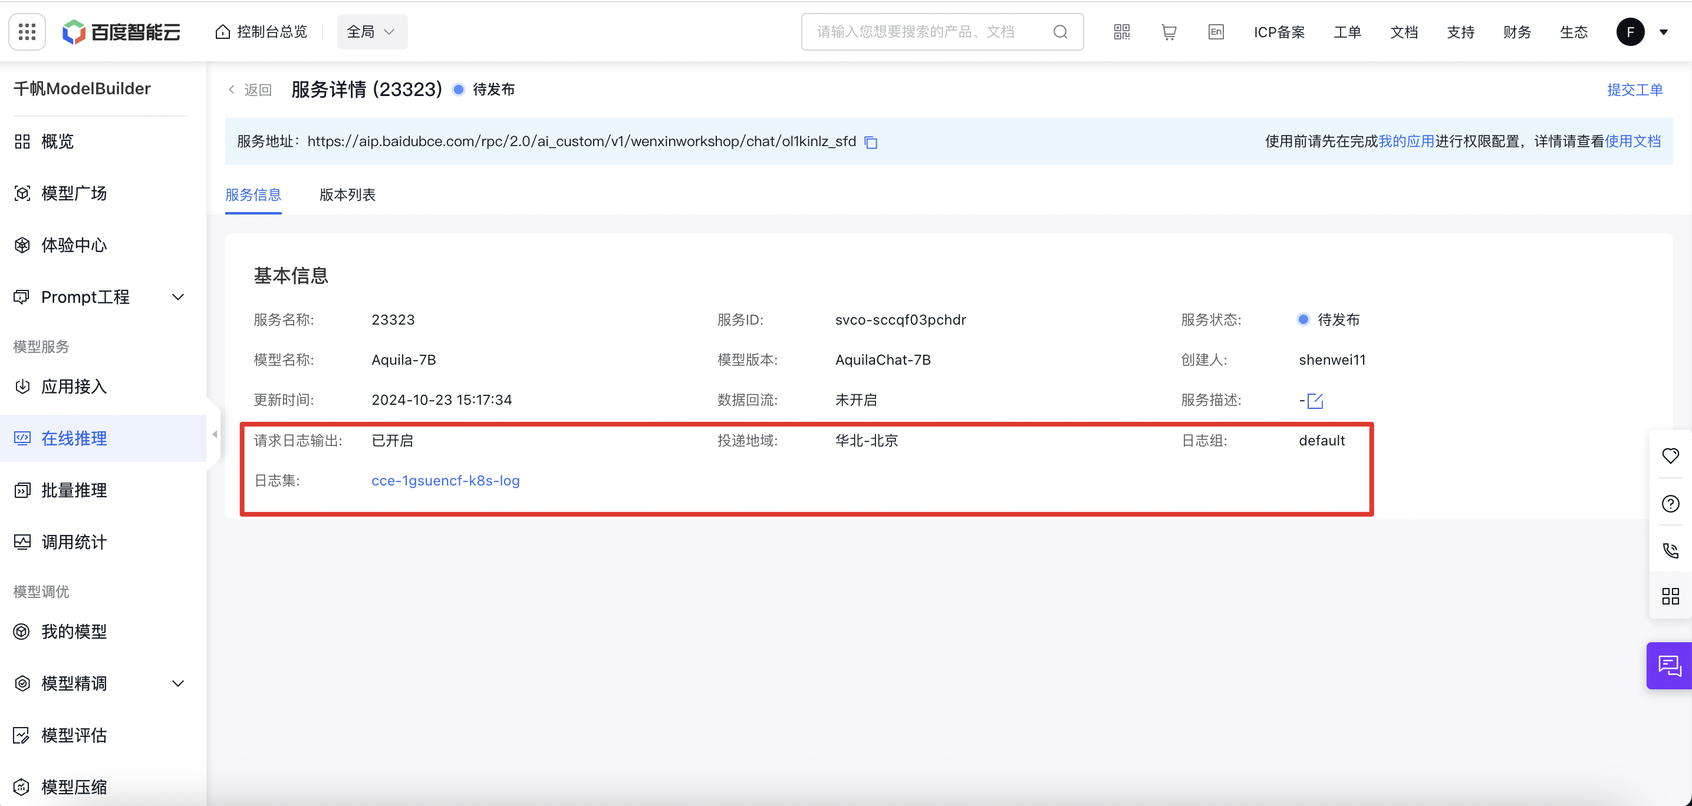The image size is (1692, 806).
Task: Click 模型精调 sidebar icon
Action: coord(22,683)
